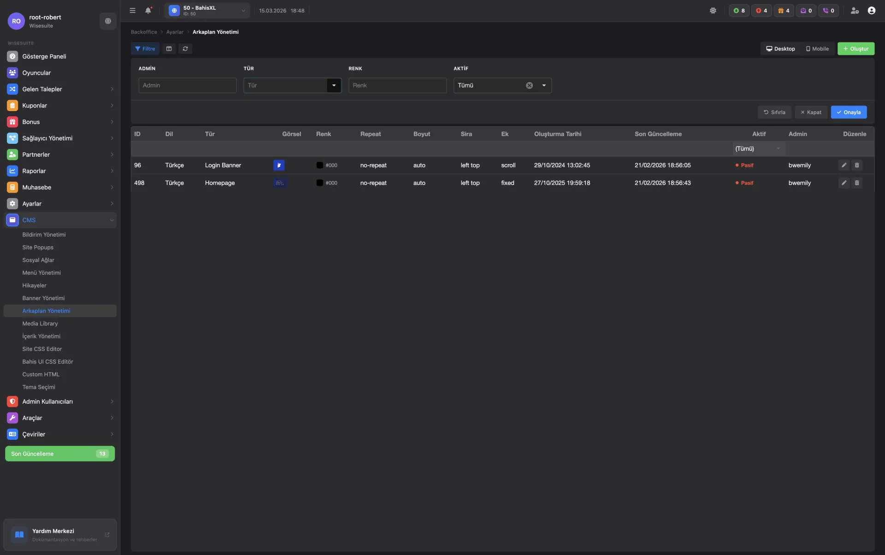Click the refresh icon next to Filtre
885x555 pixels.
point(185,49)
